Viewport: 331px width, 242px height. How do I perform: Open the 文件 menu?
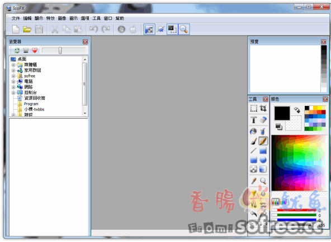pyautogui.click(x=16, y=18)
